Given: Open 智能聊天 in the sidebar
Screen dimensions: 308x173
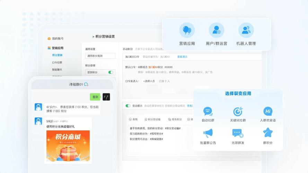Looking at the screenshot, I should tap(57, 70).
